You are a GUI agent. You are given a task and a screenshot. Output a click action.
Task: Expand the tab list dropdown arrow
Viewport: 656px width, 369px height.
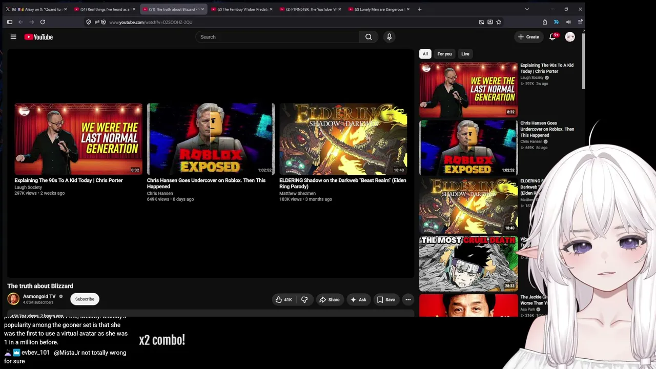point(527,9)
